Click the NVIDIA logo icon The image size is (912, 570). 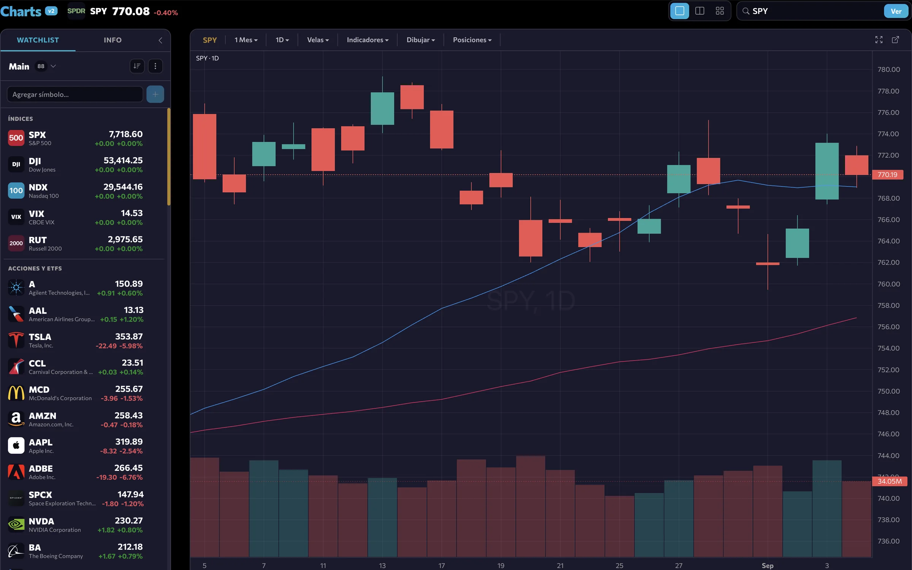16,524
